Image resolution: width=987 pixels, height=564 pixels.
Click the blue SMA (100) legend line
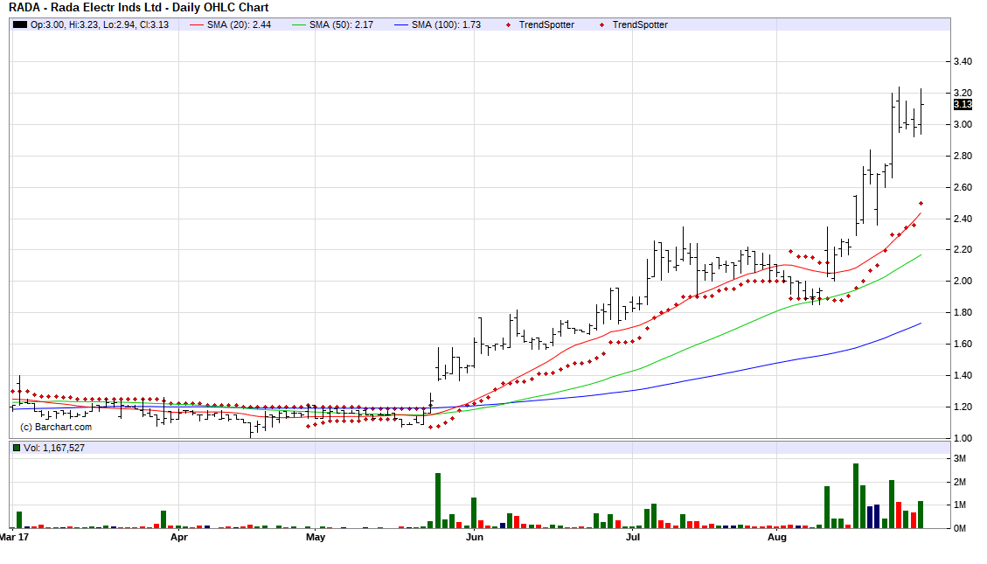(x=401, y=24)
